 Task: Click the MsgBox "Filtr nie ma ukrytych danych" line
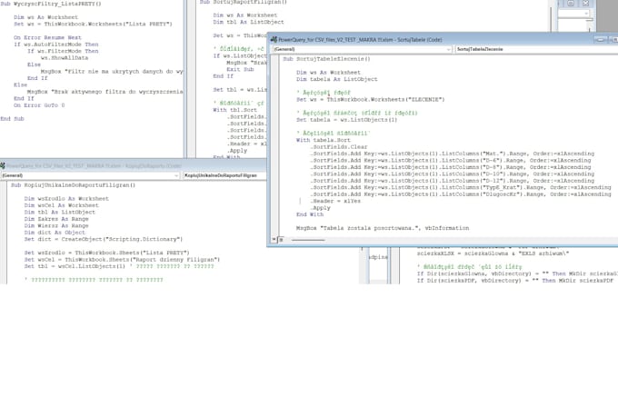pyautogui.click(x=112, y=72)
